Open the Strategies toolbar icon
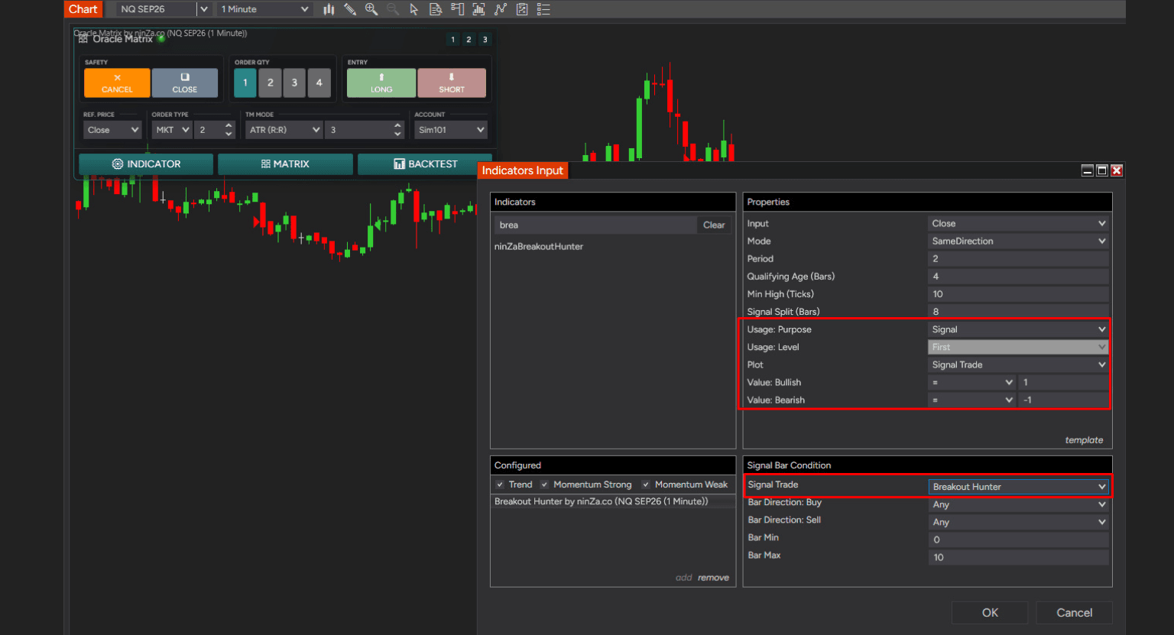This screenshot has width=1174, height=635. pos(501,9)
